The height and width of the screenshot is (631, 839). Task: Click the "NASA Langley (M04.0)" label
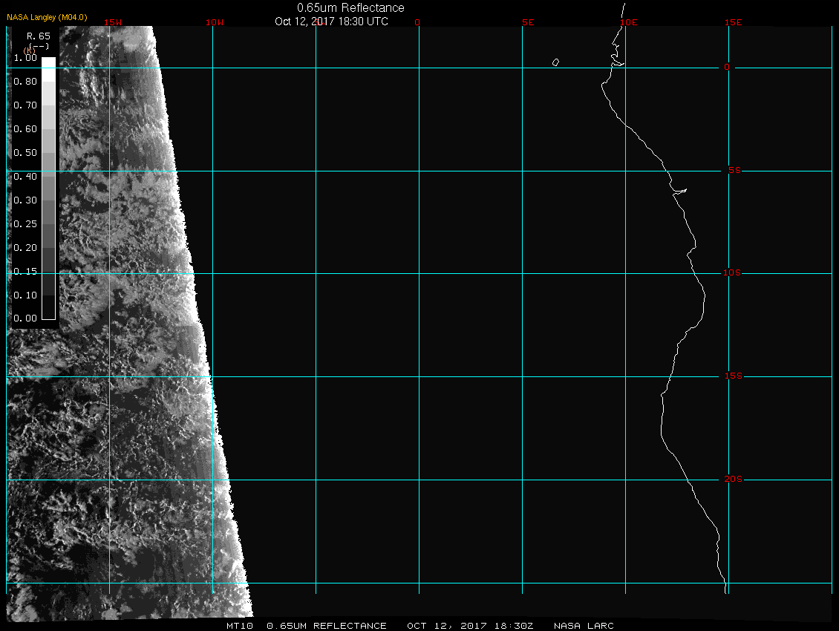coord(47,17)
